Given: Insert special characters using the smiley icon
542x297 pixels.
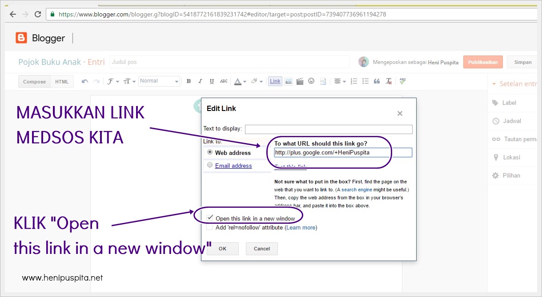Looking at the screenshot, I should 311,81.
